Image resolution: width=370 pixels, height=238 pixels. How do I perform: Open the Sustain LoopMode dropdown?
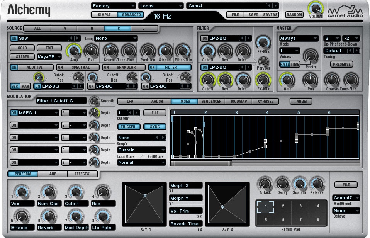click(142, 150)
